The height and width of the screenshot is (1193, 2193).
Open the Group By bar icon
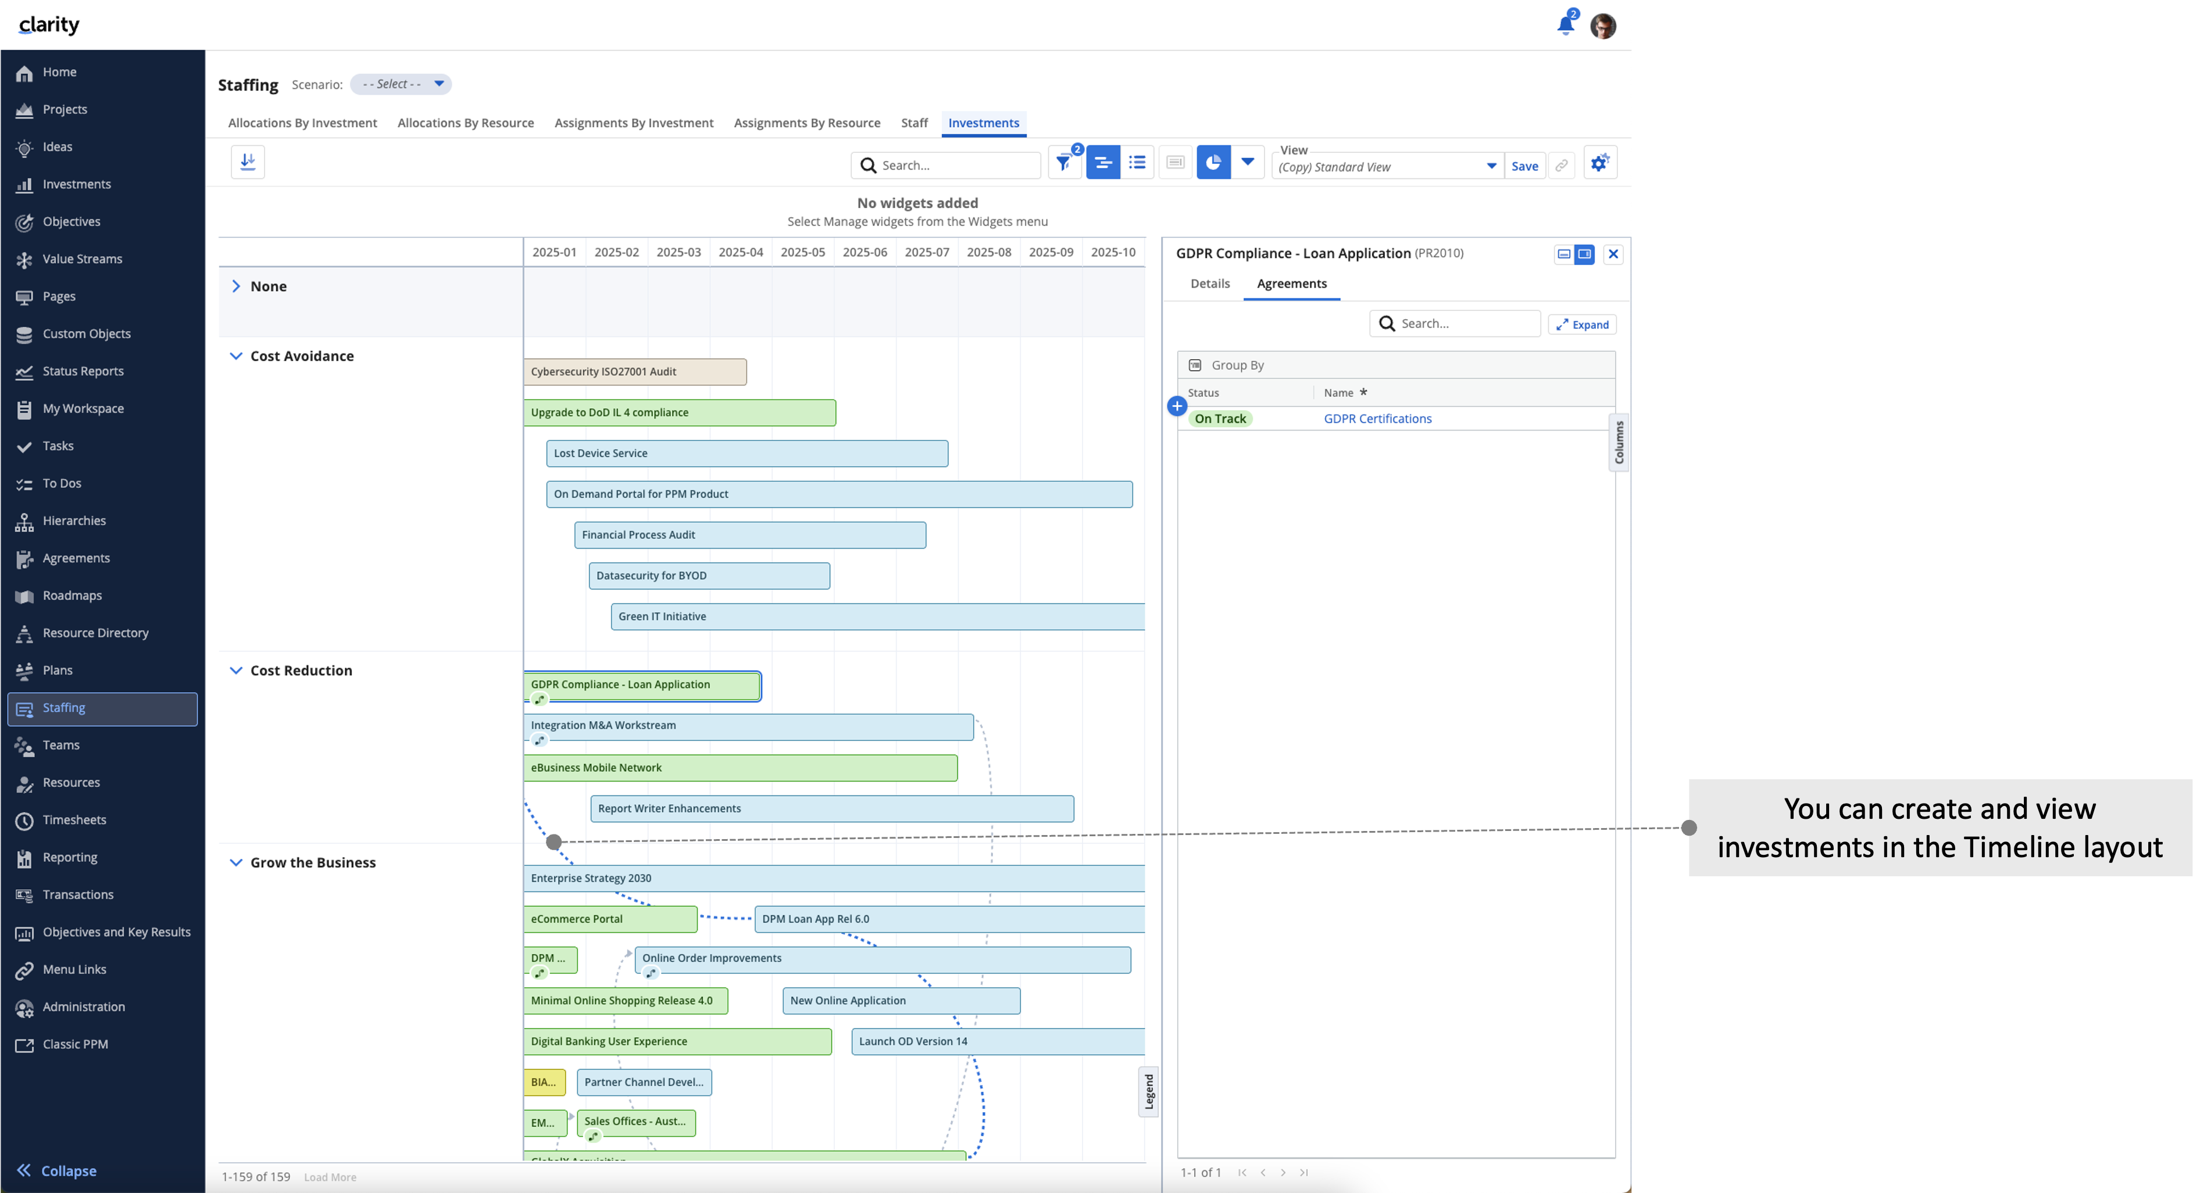tap(1194, 365)
